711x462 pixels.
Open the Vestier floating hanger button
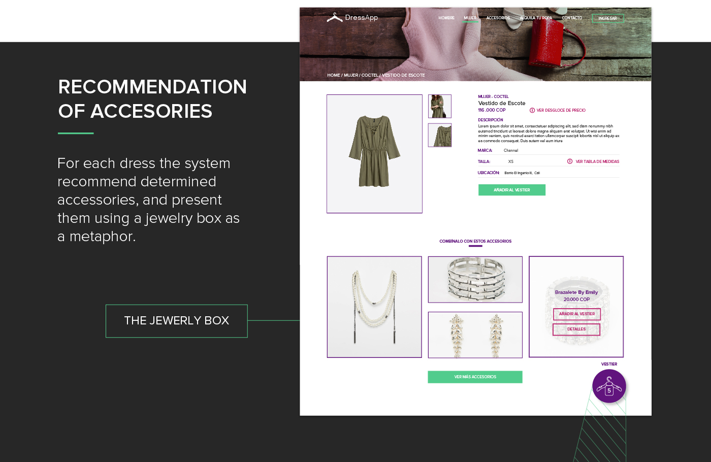tap(609, 386)
